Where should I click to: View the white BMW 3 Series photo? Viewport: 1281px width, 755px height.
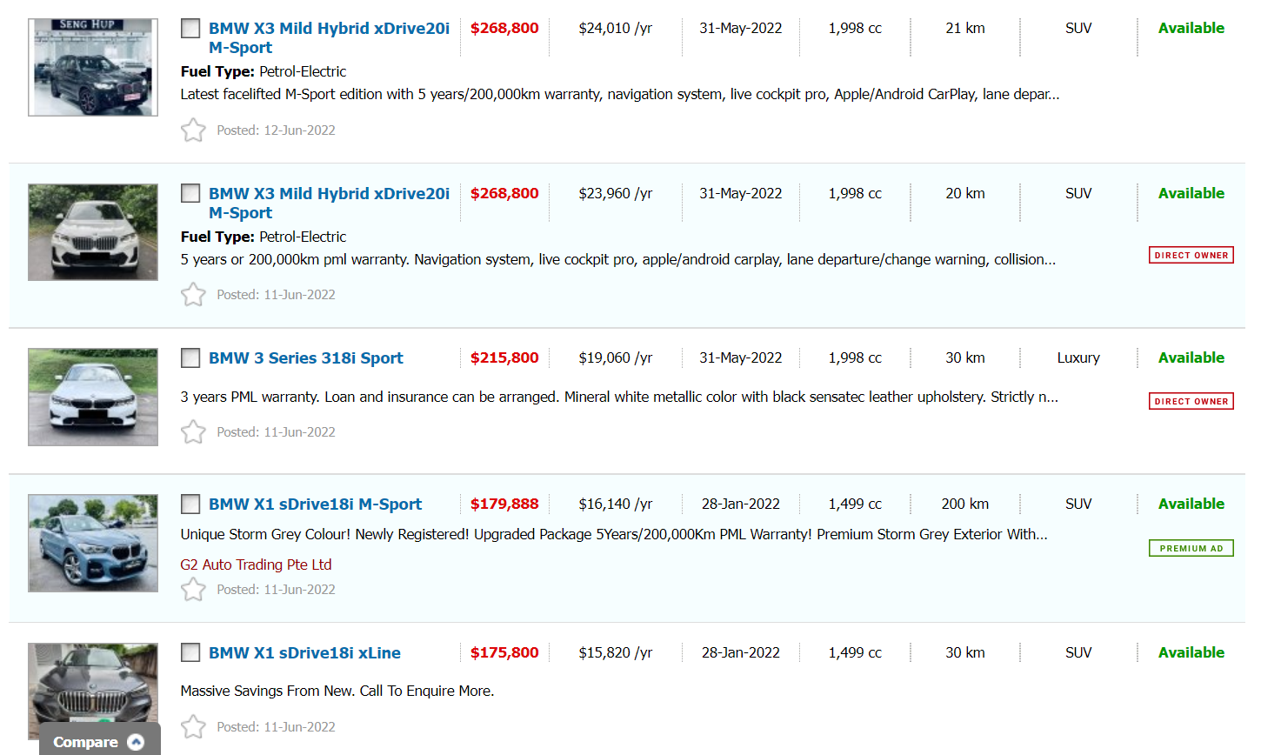(x=93, y=398)
